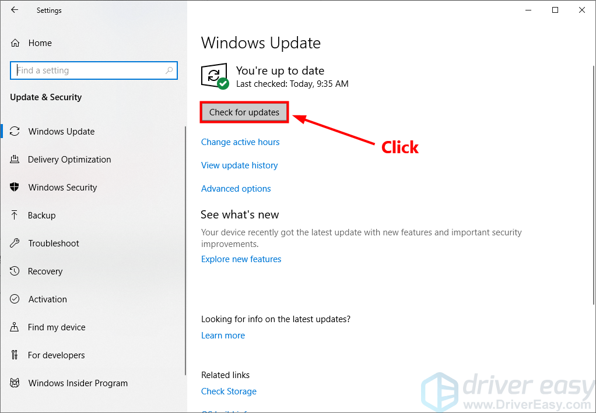Click the Learn more link
This screenshot has height=413, width=596.
[223, 336]
